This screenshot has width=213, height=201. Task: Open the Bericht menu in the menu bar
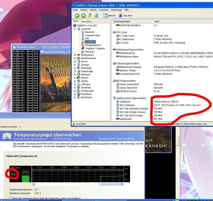click(x=93, y=10)
